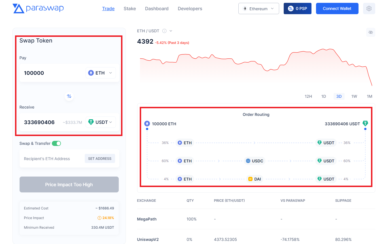Click SET ADDRESS button
The image size is (388, 244).
(100, 159)
